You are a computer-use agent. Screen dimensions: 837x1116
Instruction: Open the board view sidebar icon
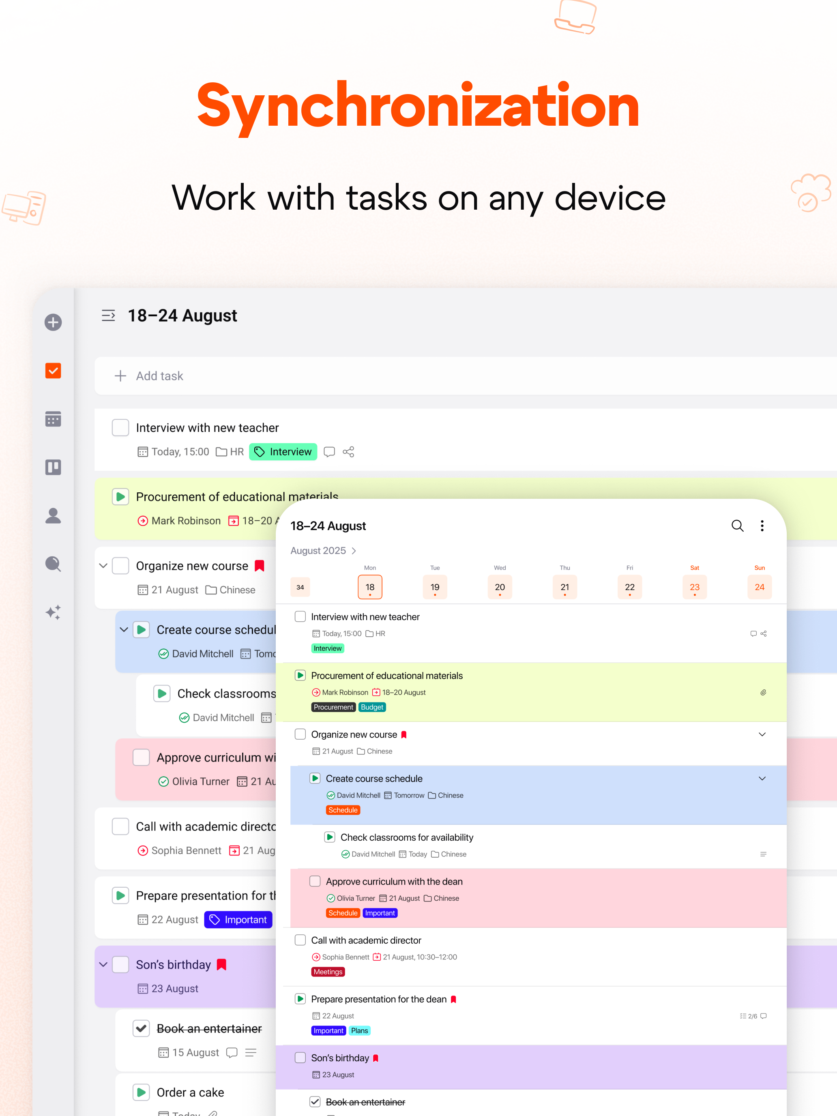[53, 467]
